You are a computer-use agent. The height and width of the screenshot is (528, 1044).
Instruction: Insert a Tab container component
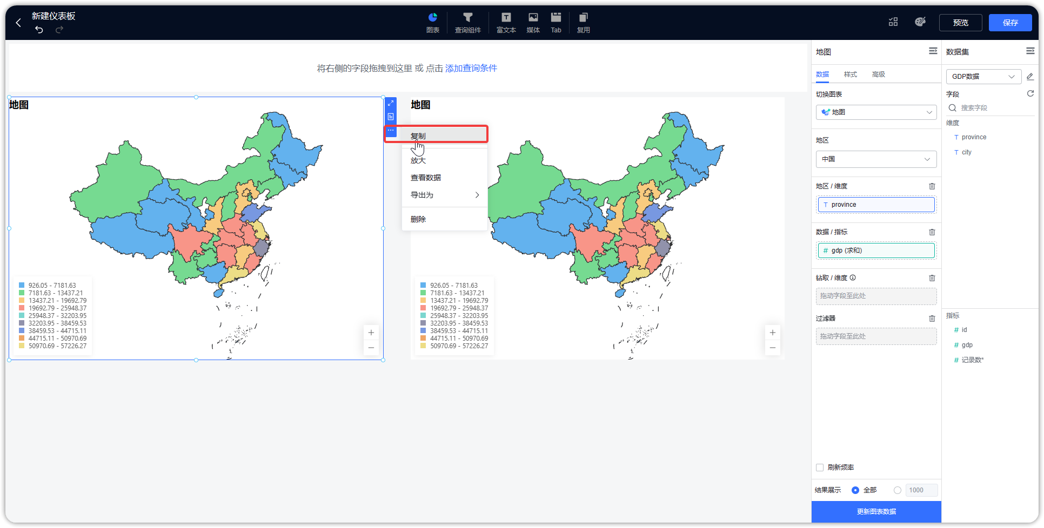[556, 23]
